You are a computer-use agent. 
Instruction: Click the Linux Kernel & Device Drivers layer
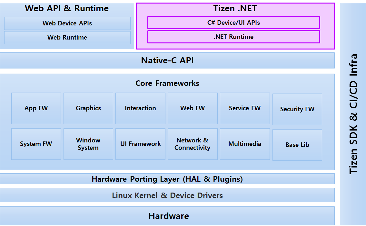(x=167, y=195)
